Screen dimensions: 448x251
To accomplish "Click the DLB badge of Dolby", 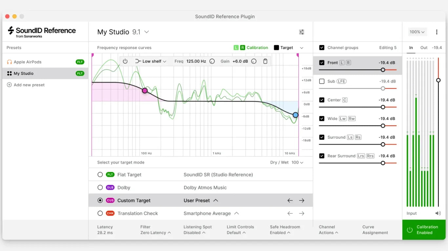I will [x=110, y=188].
